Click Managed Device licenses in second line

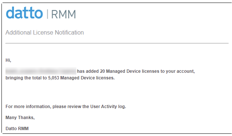(x=87, y=78)
